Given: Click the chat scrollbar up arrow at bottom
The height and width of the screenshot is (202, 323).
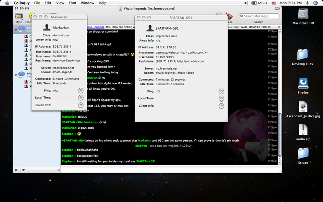Looking at the screenshot, I should coord(280,159).
